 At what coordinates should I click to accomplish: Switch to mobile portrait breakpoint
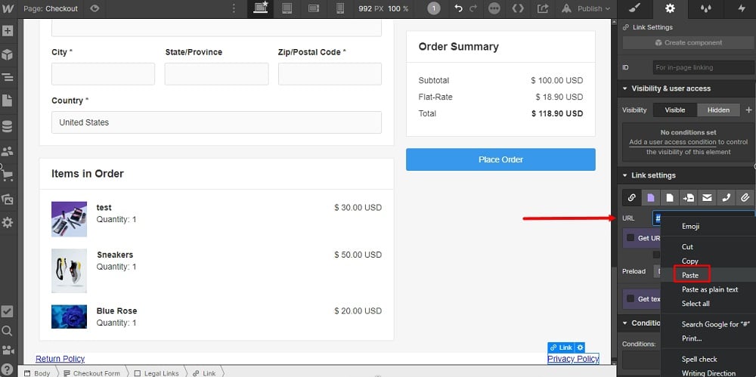point(340,8)
